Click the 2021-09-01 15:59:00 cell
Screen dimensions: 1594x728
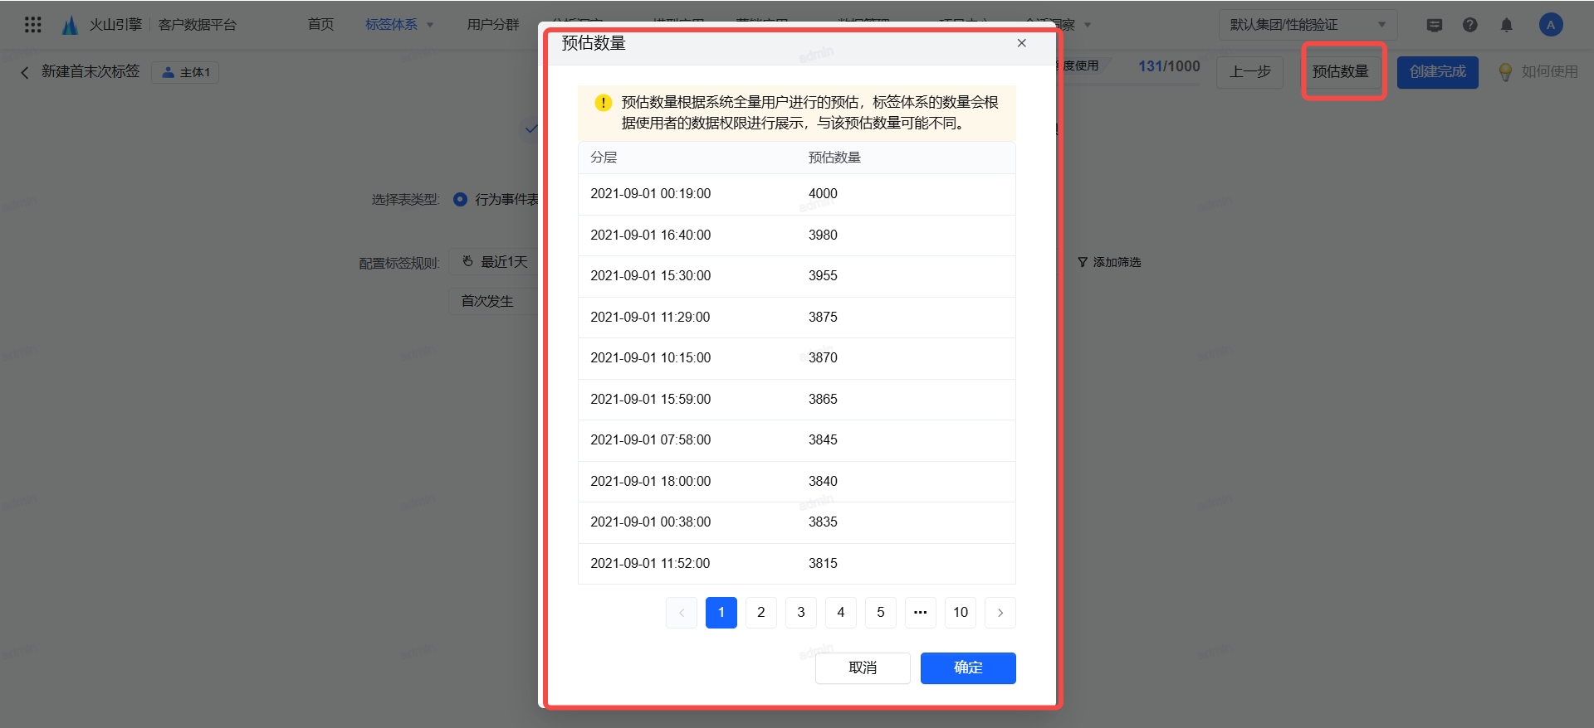651,400
